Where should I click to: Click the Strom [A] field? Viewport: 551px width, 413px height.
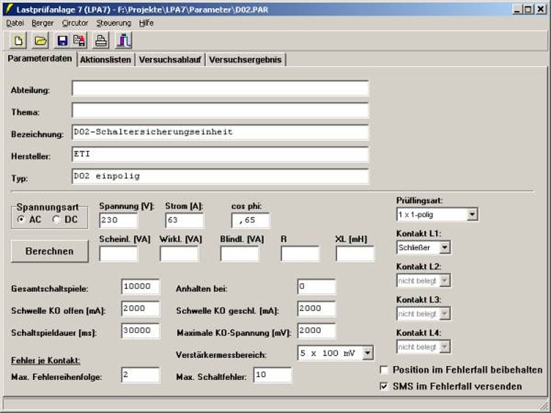click(185, 220)
